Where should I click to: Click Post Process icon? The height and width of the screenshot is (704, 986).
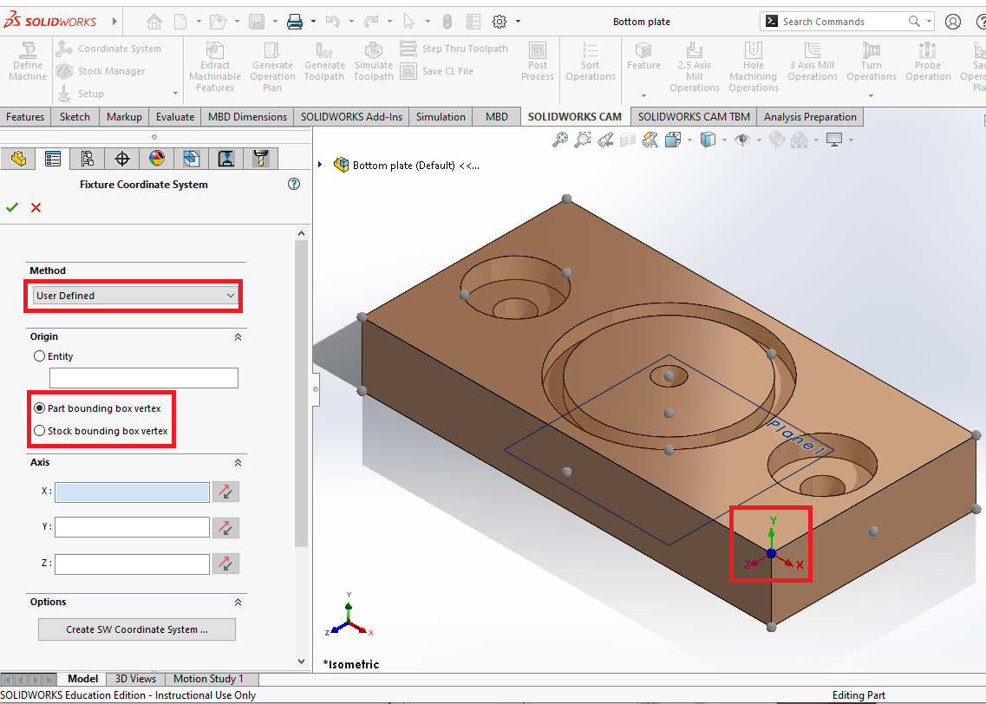tap(538, 62)
